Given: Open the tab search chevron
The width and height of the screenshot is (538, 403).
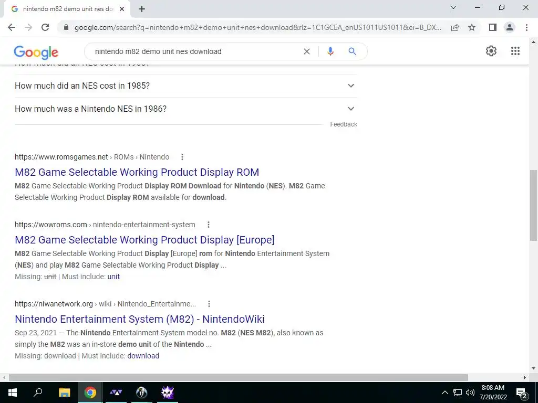Looking at the screenshot, I should tap(453, 7).
